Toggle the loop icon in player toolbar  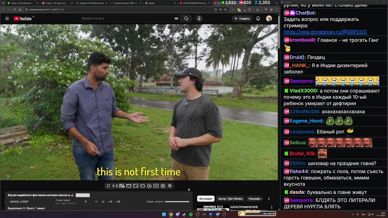pyautogui.click(x=108, y=186)
